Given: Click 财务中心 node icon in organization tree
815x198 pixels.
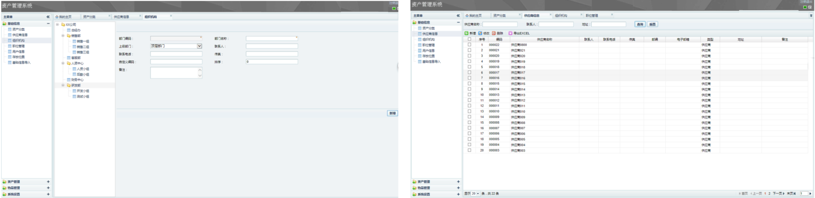Looking at the screenshot, I should 69,80.
